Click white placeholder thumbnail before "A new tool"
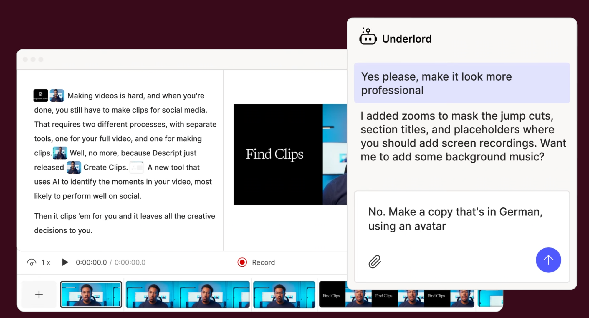 click(x=137, y=167)
